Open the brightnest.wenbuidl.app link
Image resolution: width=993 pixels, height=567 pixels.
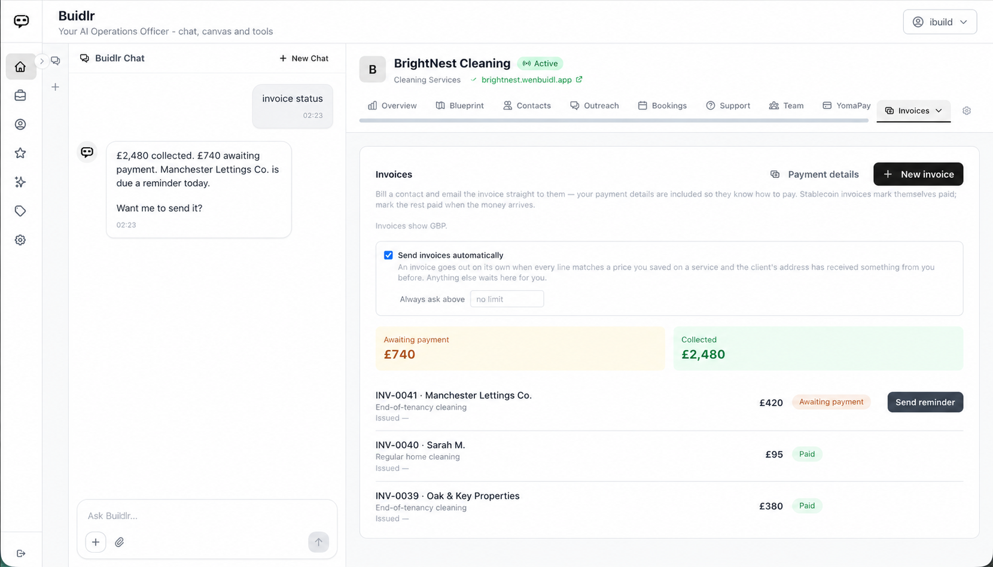[526, 80]
